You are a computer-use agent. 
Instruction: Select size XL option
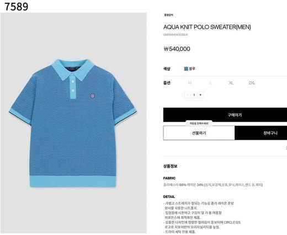(x=231, y=83)
